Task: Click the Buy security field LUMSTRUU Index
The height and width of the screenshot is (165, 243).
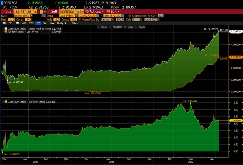Action: pyautogui.click(x=26, y=12)
